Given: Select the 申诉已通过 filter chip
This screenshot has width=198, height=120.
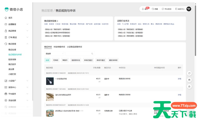Looking at the screenshot, I should [88, 60].
